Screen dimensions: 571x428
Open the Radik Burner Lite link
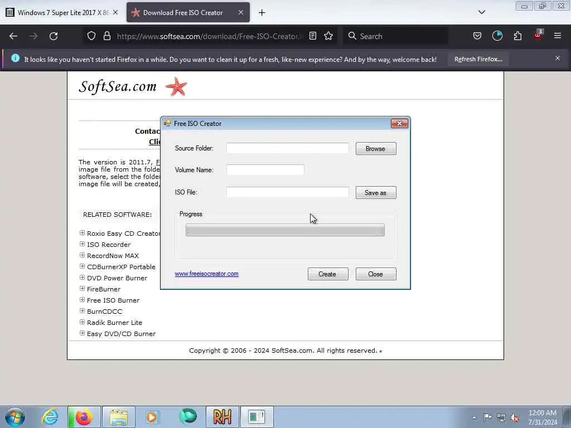(115, 323)
